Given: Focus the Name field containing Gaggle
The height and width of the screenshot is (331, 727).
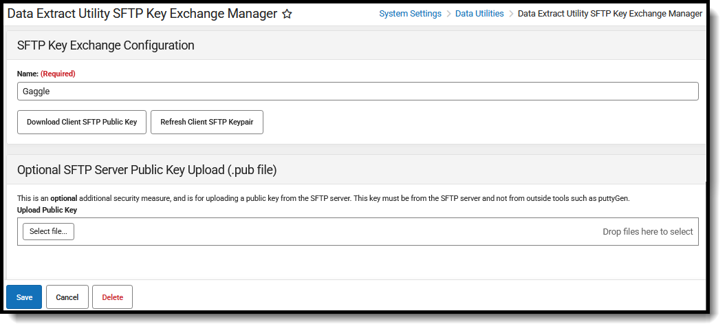Looking at the screenshot, I should (358, 92).
